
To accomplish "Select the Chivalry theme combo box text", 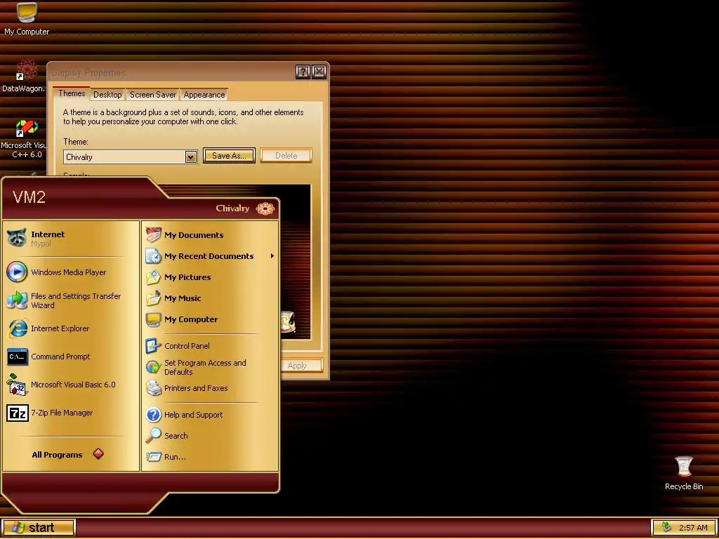I will pos(79,157).
